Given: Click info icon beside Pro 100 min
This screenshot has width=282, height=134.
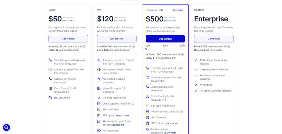Looking at the screenshot, I should 134,47.
